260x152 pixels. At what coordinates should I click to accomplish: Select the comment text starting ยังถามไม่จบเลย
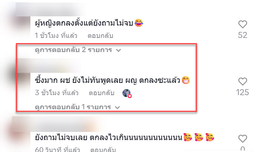109,138
